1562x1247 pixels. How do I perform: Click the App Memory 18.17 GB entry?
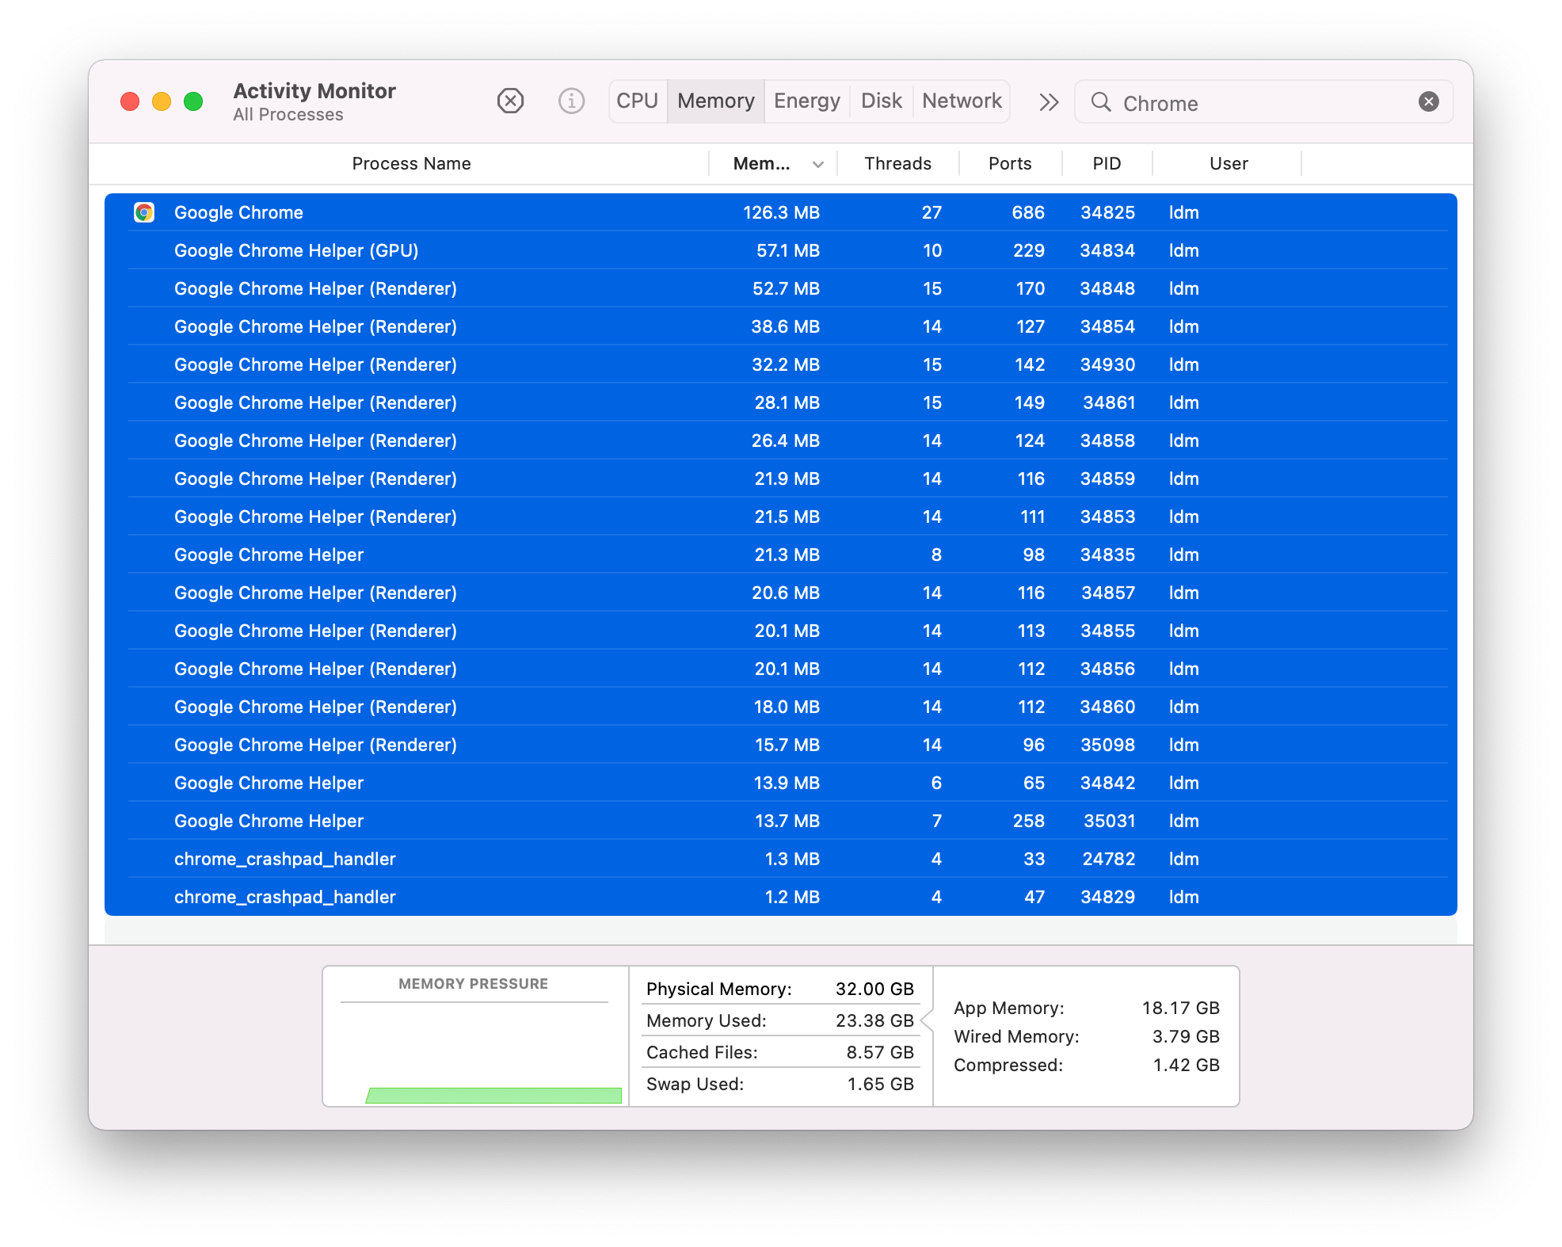pos(1087,1008)
